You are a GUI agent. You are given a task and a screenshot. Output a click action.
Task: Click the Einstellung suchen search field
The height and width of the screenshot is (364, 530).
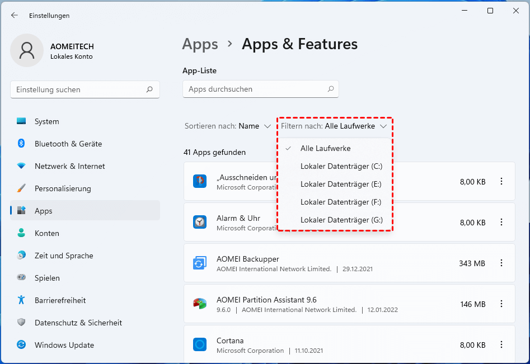point(78,89)
